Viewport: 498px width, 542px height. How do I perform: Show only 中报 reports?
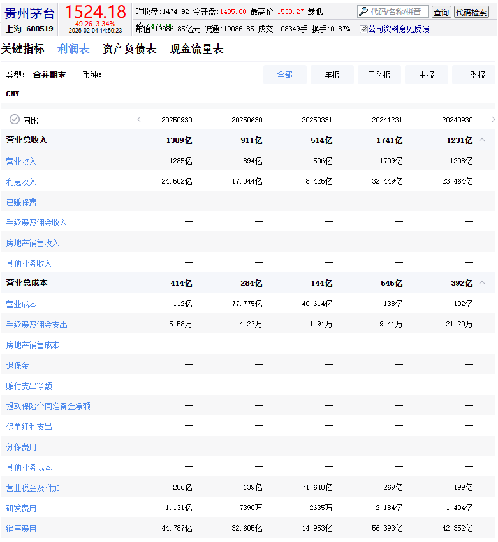[x=426, y=75]
